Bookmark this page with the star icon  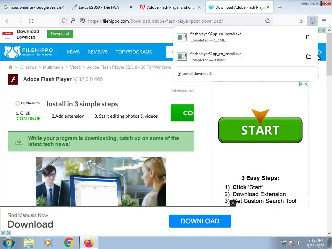click(267, 21)
